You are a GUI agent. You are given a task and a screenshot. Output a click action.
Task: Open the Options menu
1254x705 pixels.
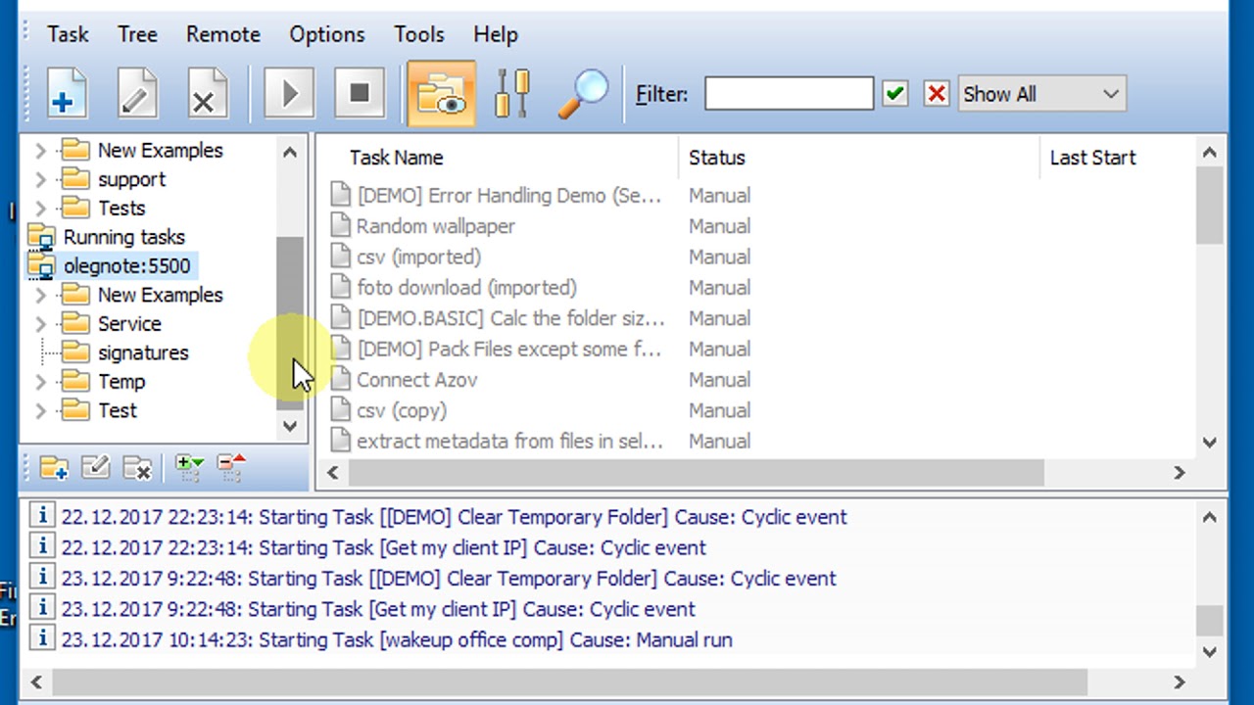326,34
